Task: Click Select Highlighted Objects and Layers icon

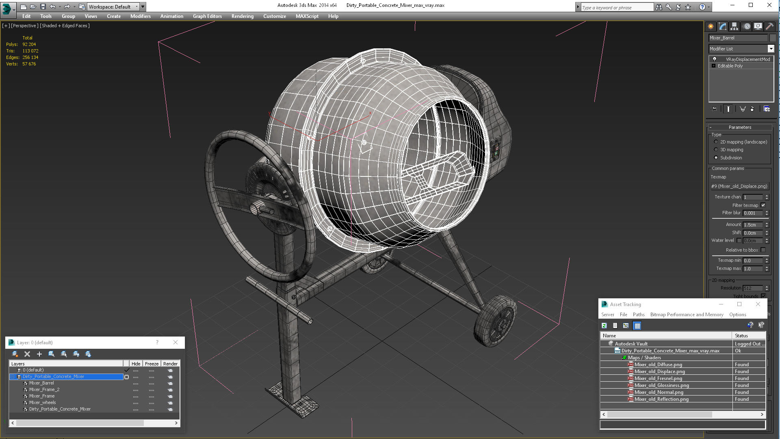Action: [x=52, y=354]
